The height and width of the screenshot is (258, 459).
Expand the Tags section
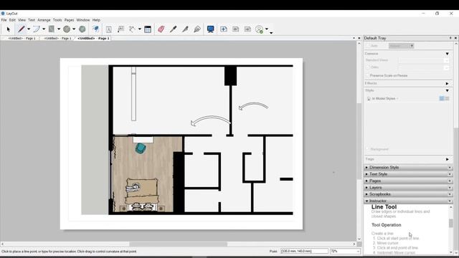point(447,159)
